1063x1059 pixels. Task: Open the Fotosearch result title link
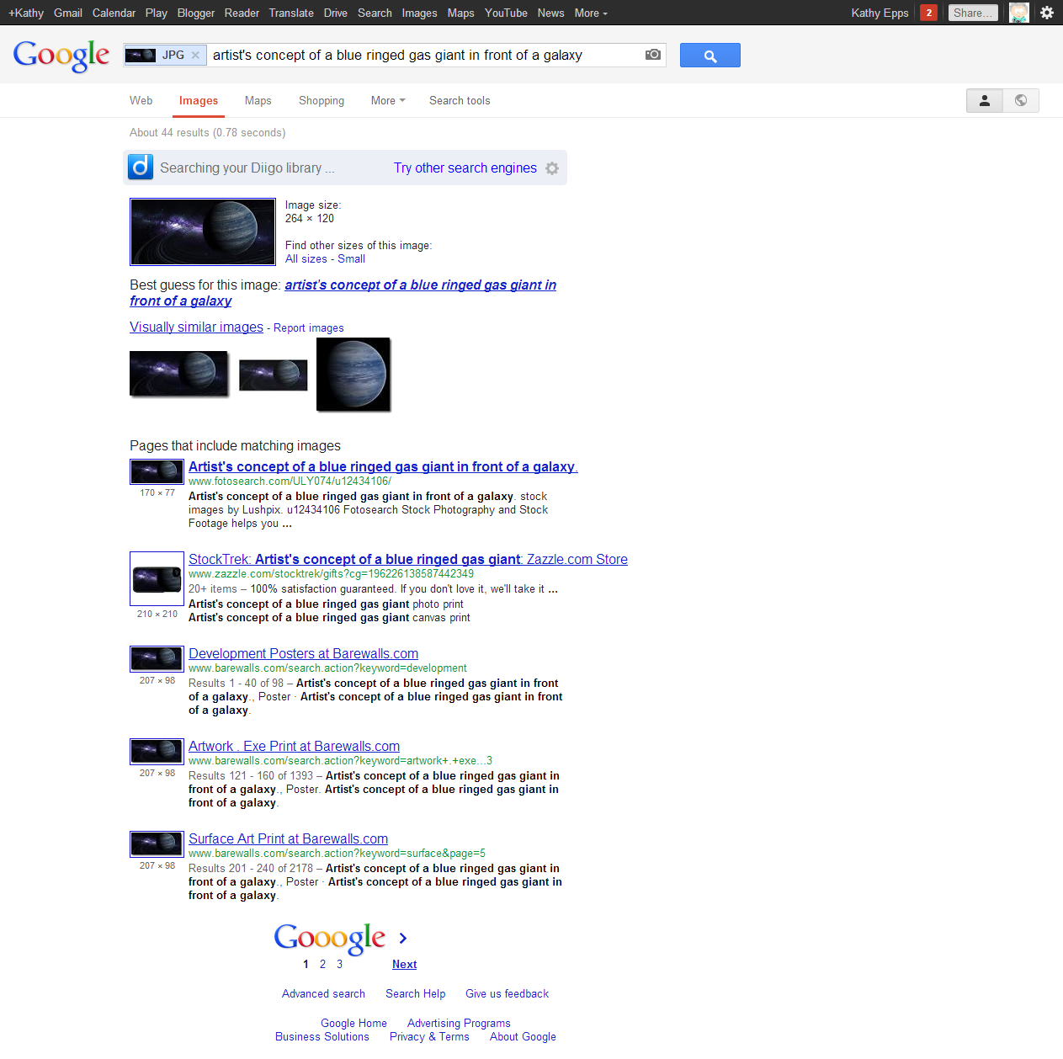pyautogui.click(x=383, y=466)
